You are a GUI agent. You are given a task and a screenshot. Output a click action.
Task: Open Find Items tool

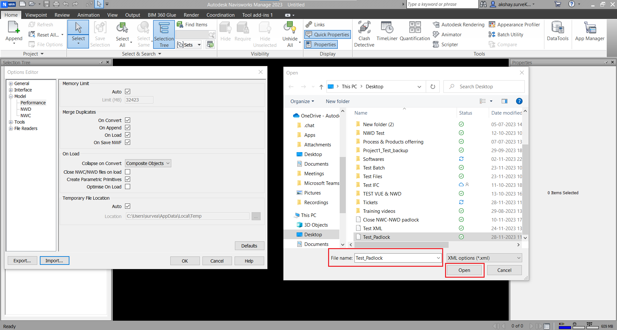pos(192,25)
